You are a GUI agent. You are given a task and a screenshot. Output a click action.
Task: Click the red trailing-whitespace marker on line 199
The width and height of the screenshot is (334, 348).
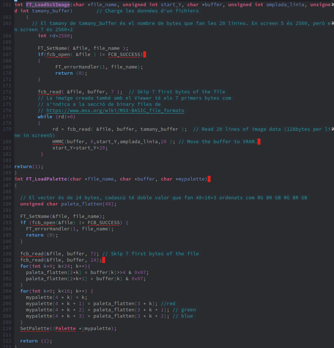104,260
